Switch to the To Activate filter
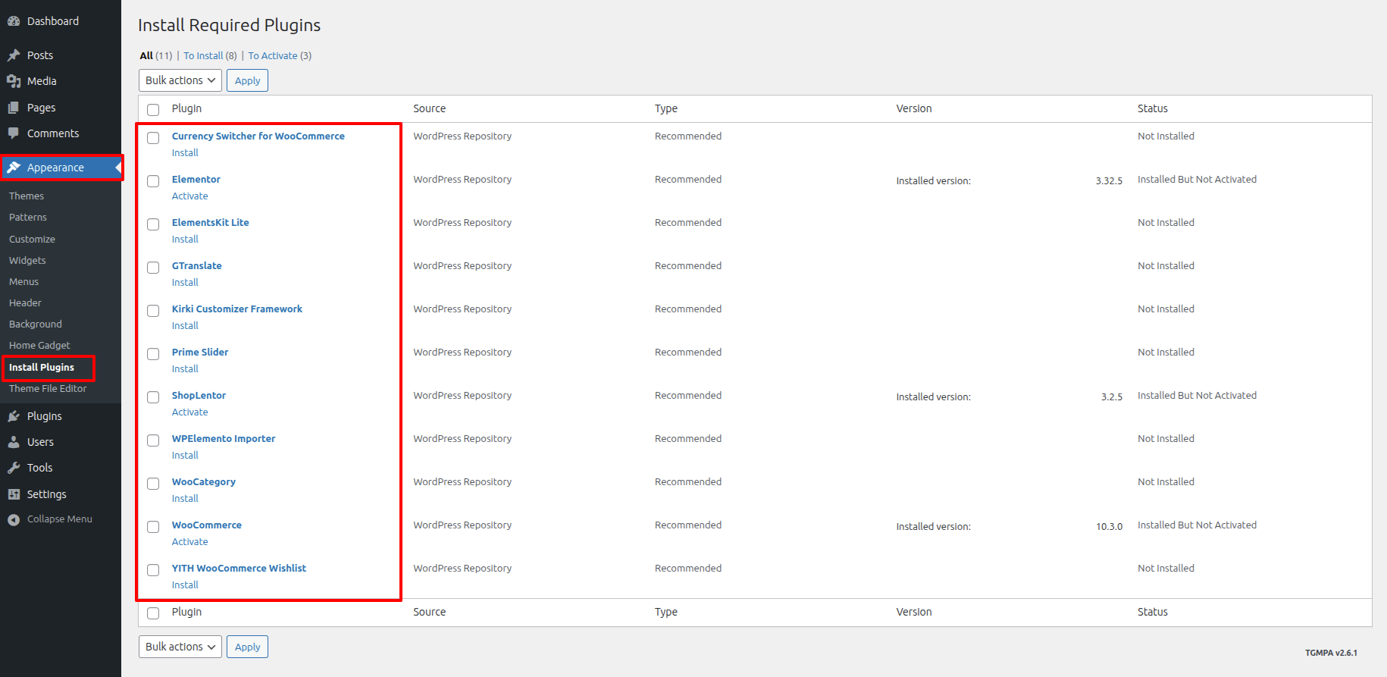 [273, 56]
